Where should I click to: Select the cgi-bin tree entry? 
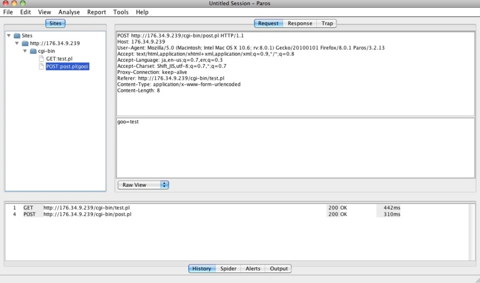46,51
